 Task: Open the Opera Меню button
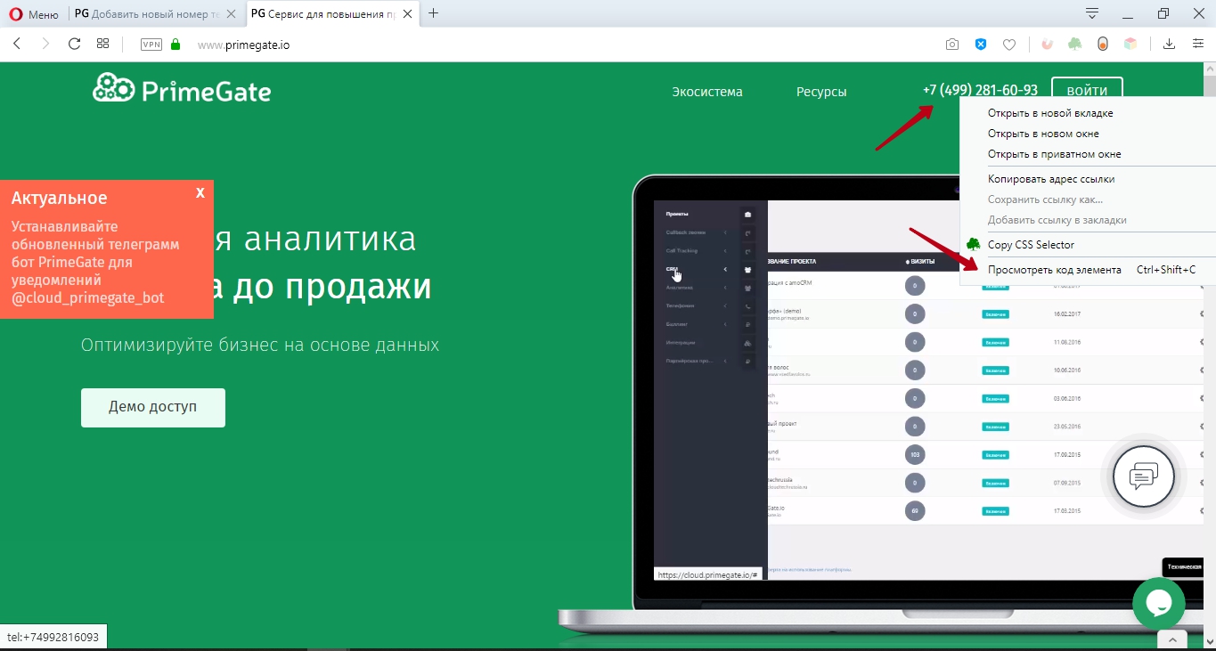tap(34, 14)
